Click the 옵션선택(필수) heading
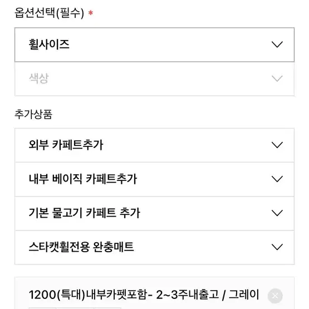Viewport: 309px width, 309px height. (x=49, y=13)
